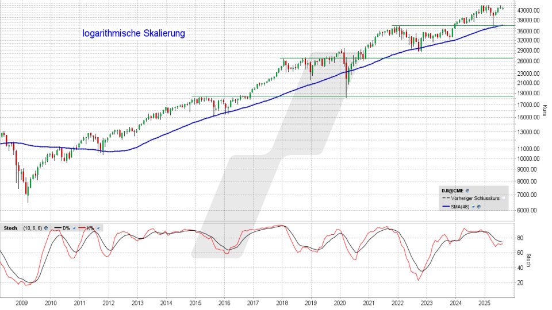Screen dimensions: 552x310
Task: Click the 2009 label on time axis
Action: coord(21,303)
